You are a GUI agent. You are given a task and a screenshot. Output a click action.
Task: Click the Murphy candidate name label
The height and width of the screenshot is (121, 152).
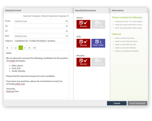click(x=80, y=55)
